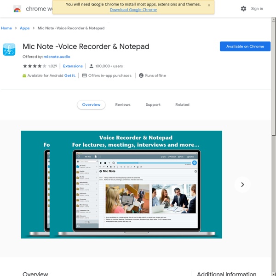Switch to the Reviews tab
The height and width of the screenshot is (276, 276).
point(123,105)
